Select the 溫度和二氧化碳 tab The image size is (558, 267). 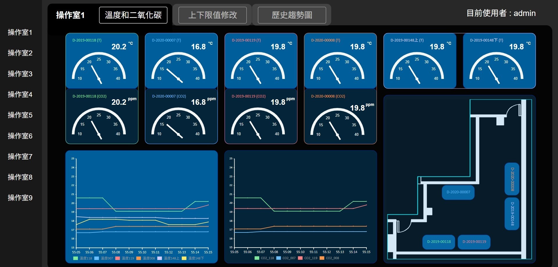(133, 15)
